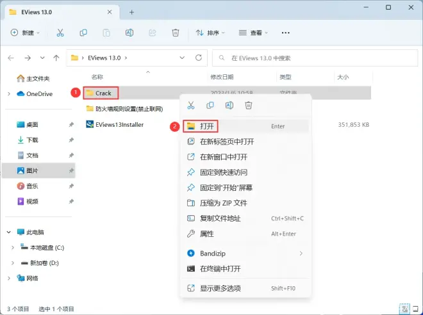Image resolution: width=423 pixels, height=315 pixels.
Task: Switch to details view icon in status bar
Action: 404,309
